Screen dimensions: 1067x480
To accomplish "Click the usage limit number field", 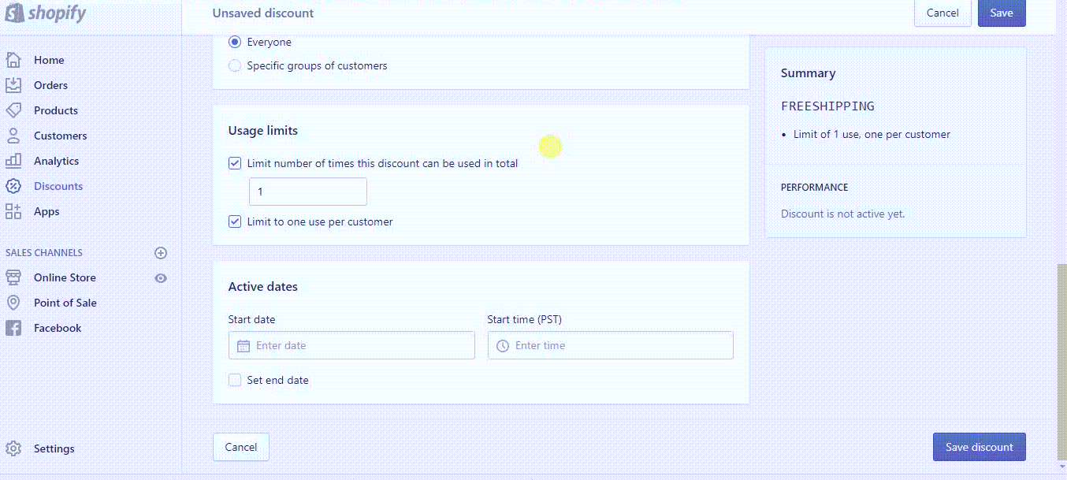I will pos(308,192).
